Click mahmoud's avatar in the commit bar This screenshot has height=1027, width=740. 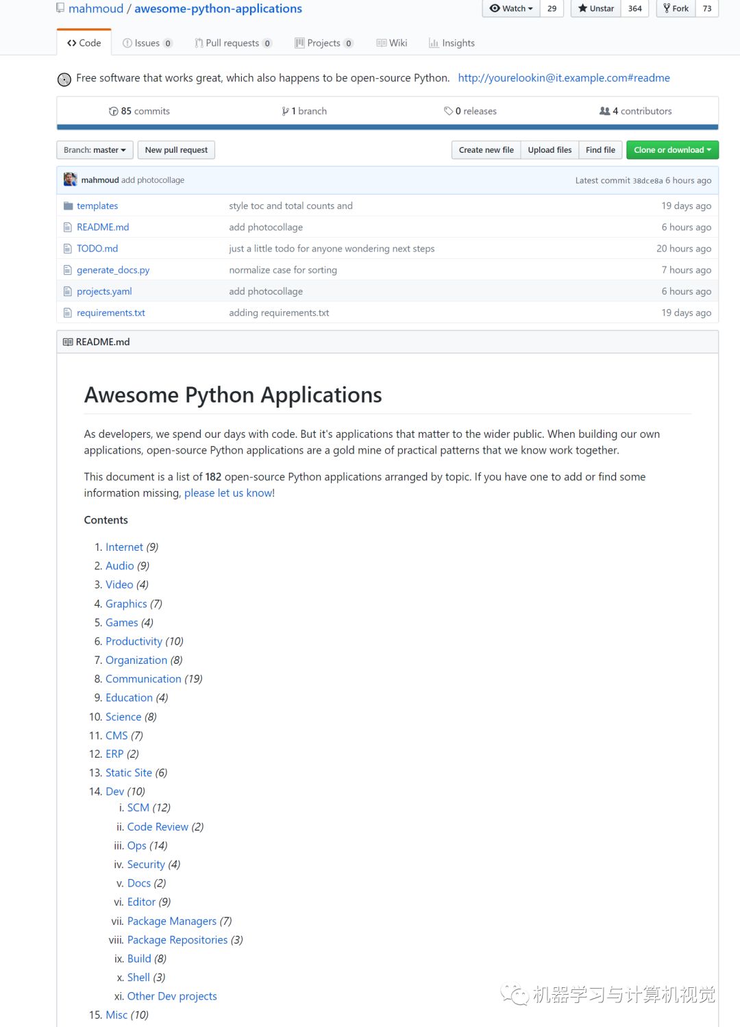pos(70,180)
